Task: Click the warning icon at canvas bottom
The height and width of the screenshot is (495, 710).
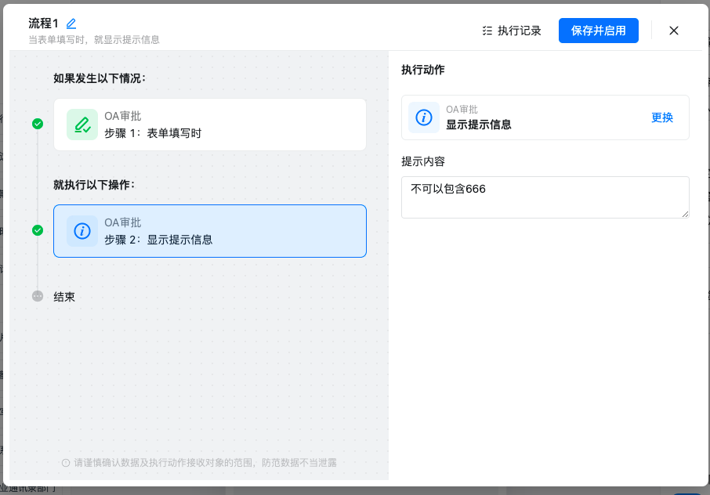Action: [x=66, y=463]
